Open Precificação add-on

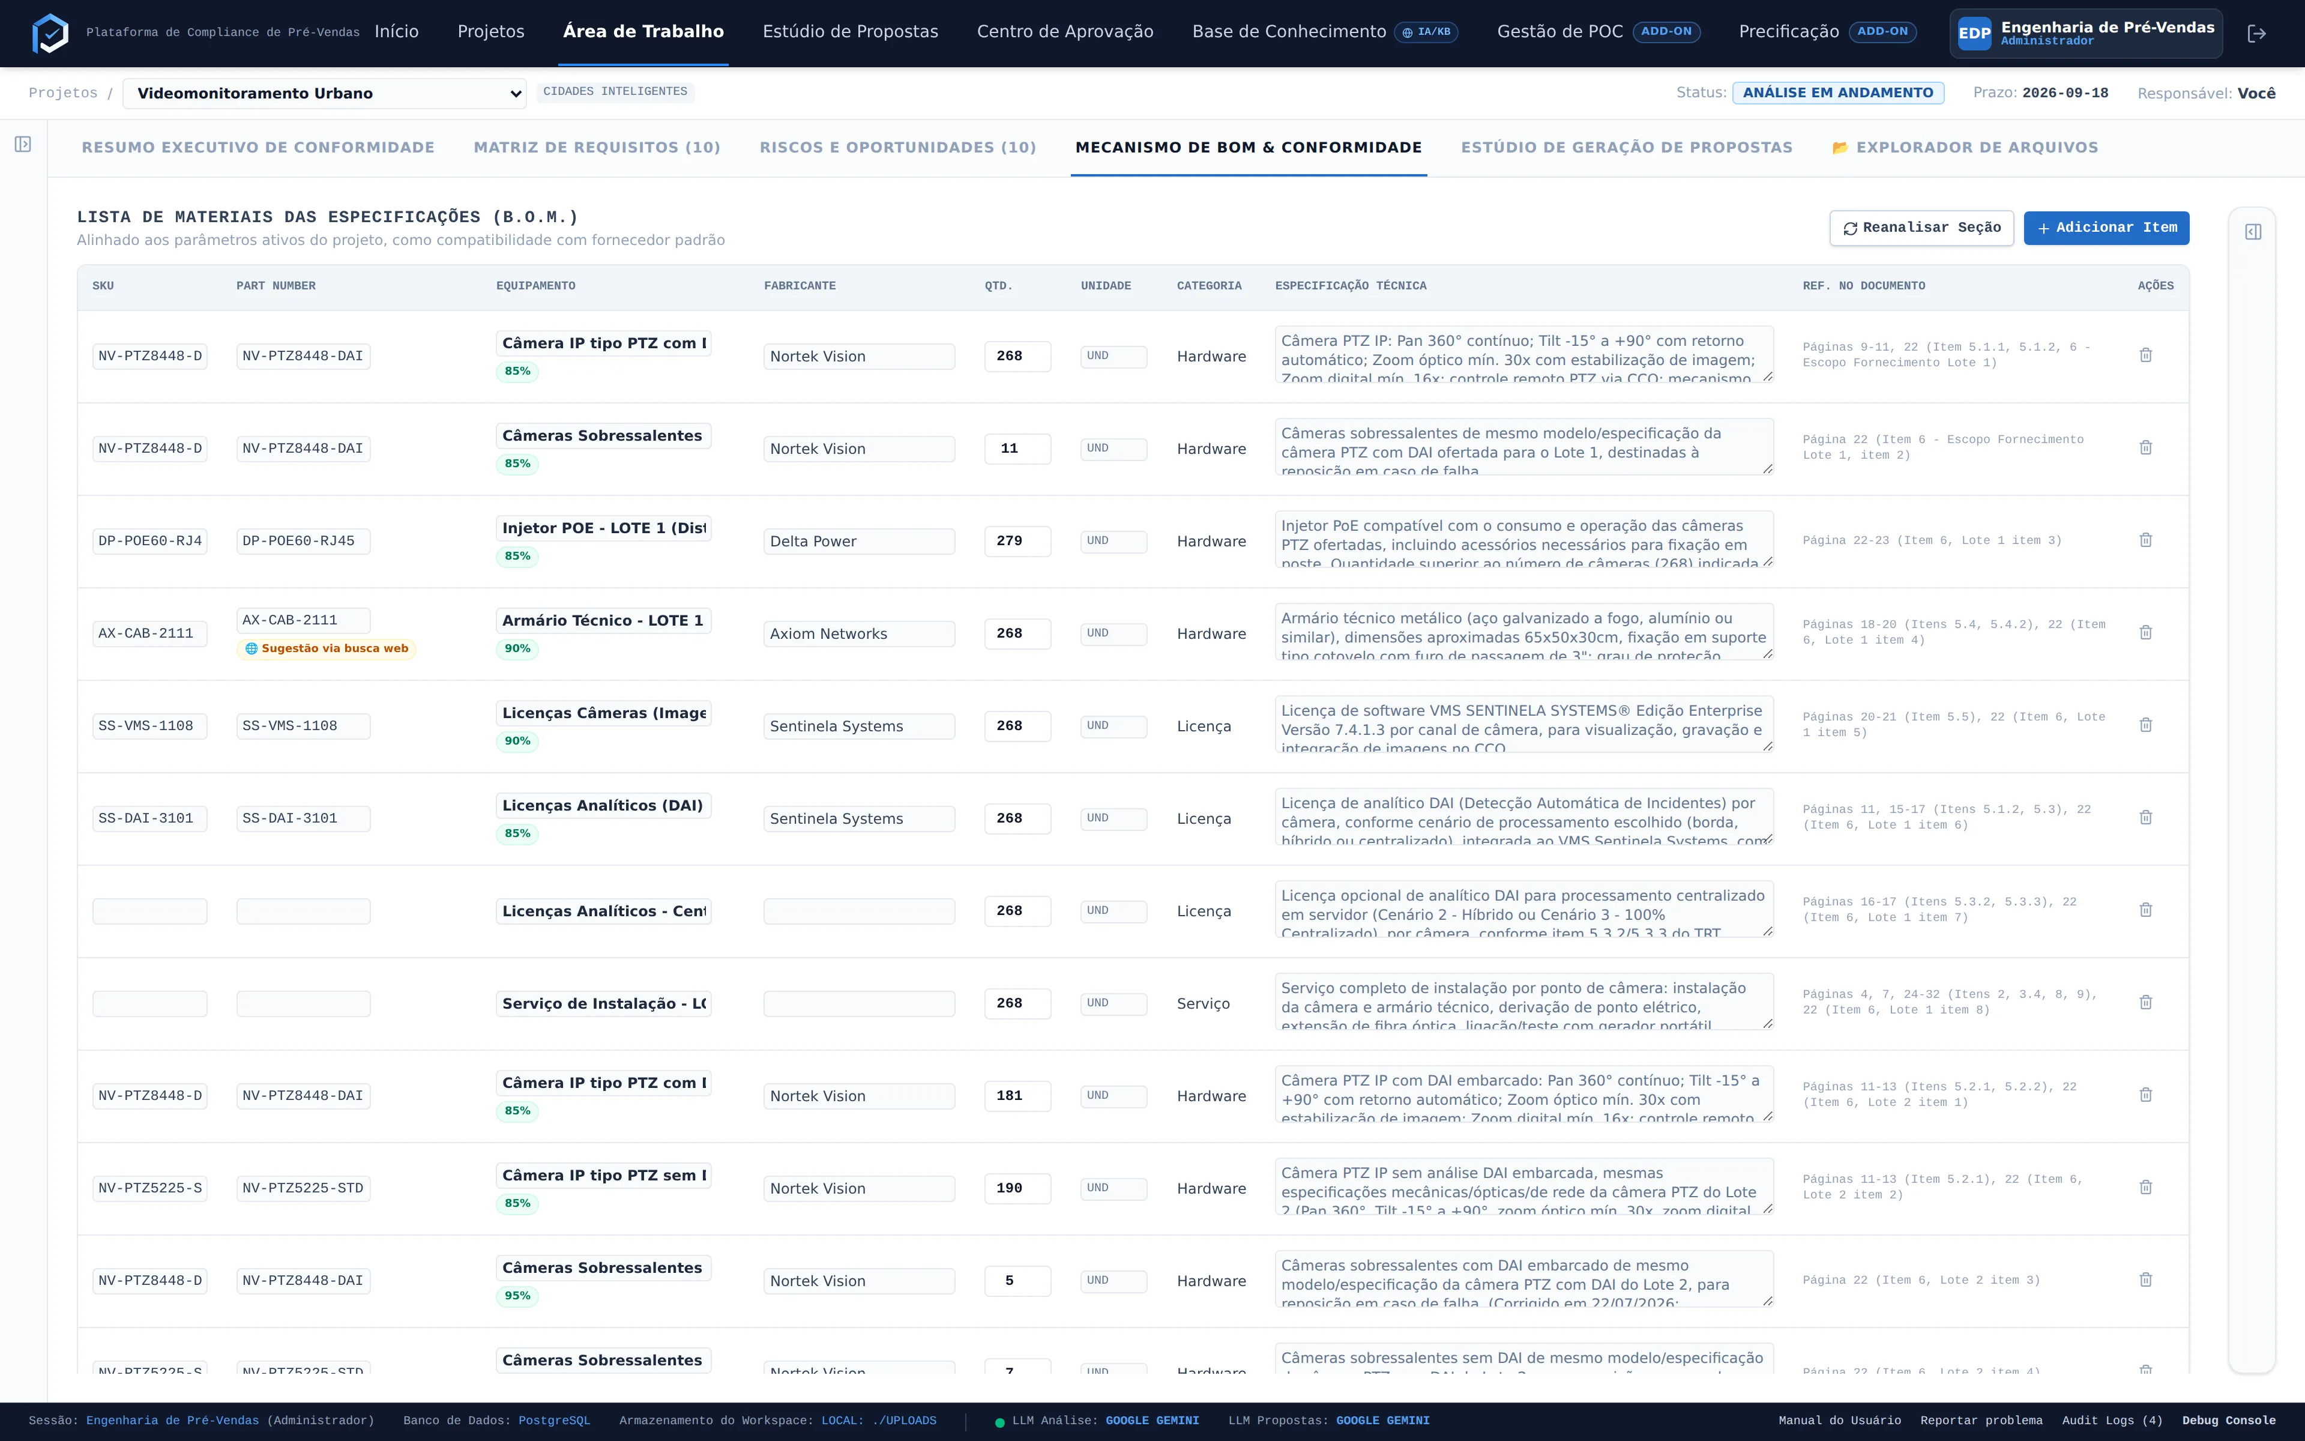(x=1789, y=31)
